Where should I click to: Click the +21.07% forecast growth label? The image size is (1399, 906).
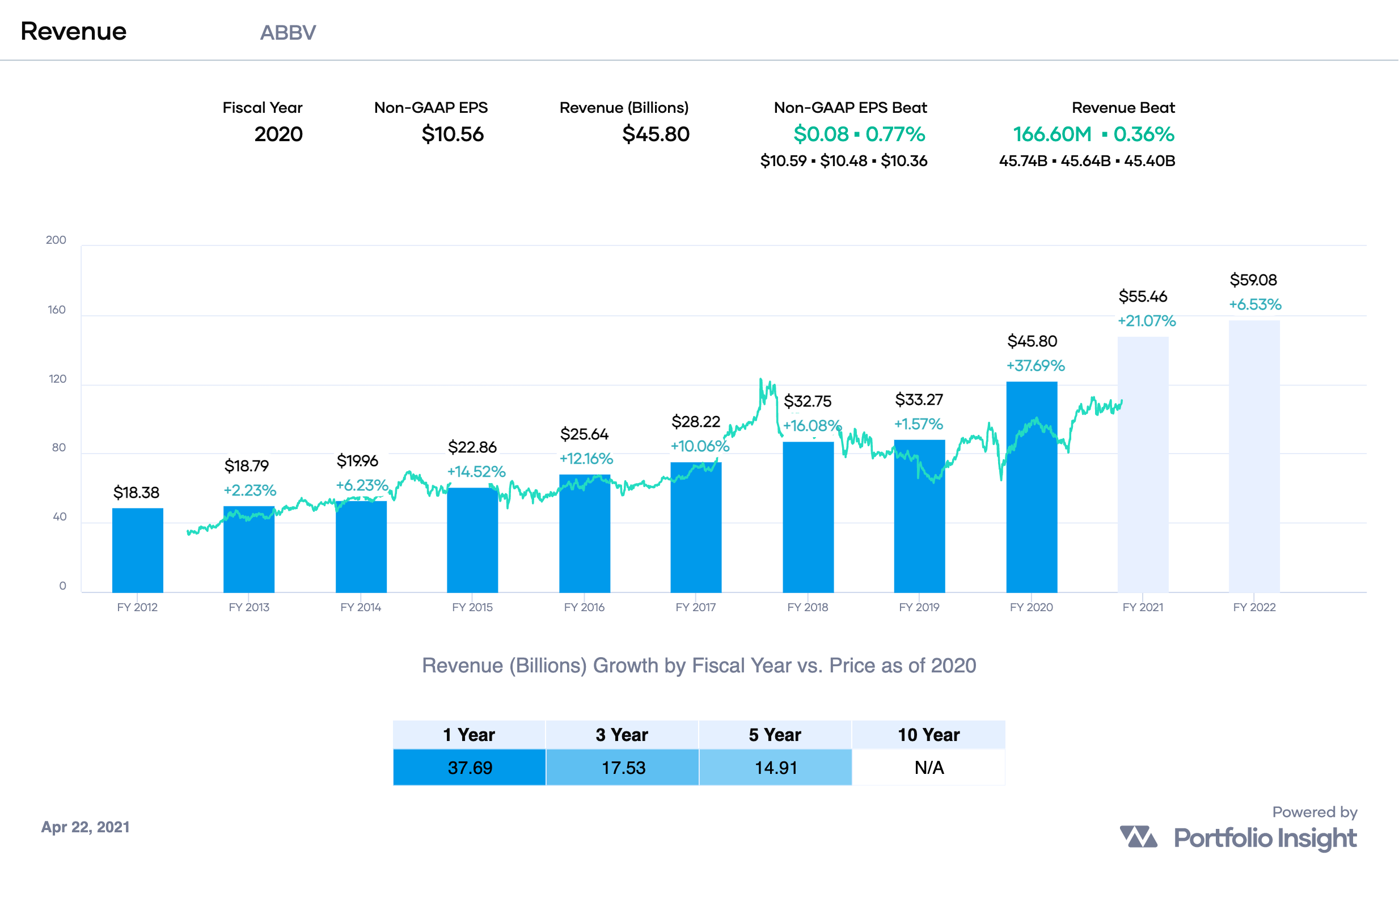[1147, 321]
